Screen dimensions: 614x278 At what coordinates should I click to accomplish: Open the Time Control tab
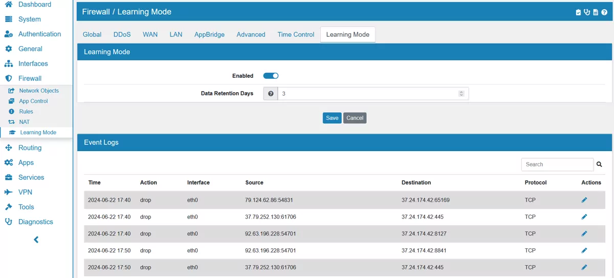(296, 34)
